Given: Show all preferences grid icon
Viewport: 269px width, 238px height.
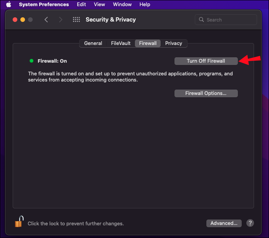Looking at the screenshot, I should pyautogui.click(x=76, y=20).
